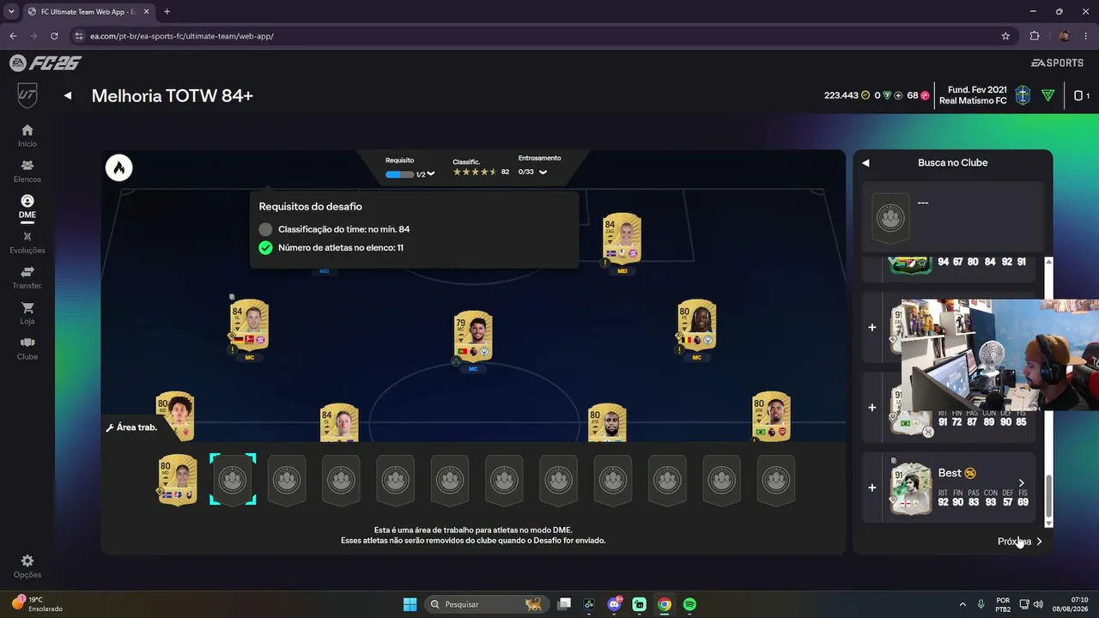The width and height of the screenshot is (1099, 618).
Task: Select the 84 ZAG card at MEI
Action: click(622, 237)
